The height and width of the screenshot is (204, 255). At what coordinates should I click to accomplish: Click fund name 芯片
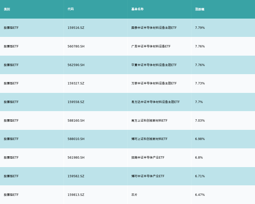[134, 195]
